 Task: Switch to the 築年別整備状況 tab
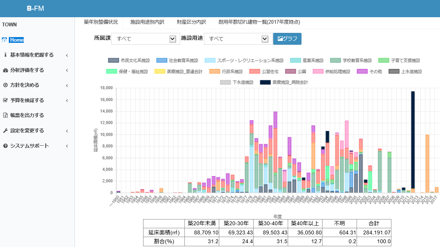pos(101,22)
